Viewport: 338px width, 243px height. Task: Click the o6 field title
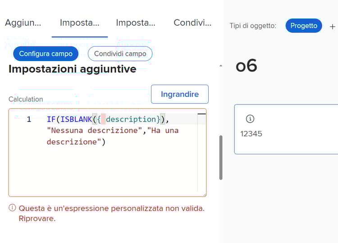(247, 66)
